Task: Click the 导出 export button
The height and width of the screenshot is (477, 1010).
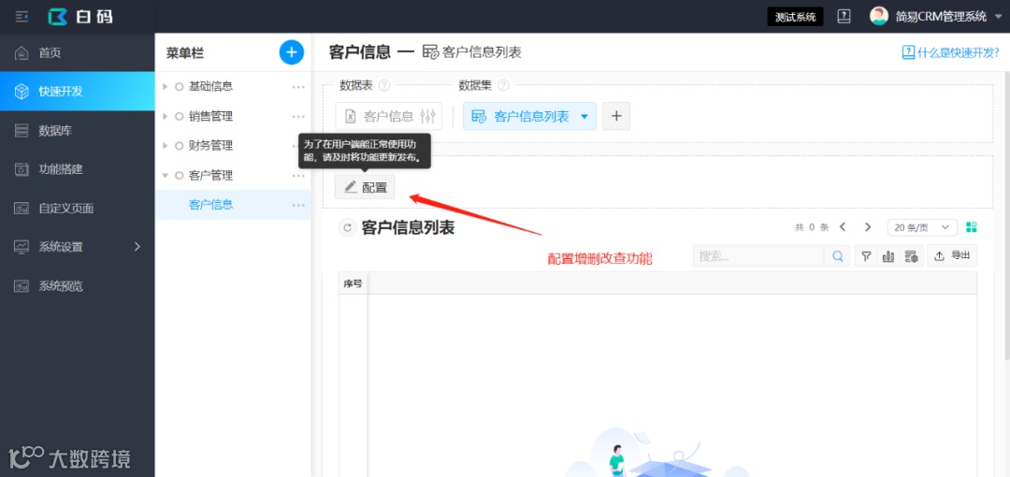Action: pos(952,256)
